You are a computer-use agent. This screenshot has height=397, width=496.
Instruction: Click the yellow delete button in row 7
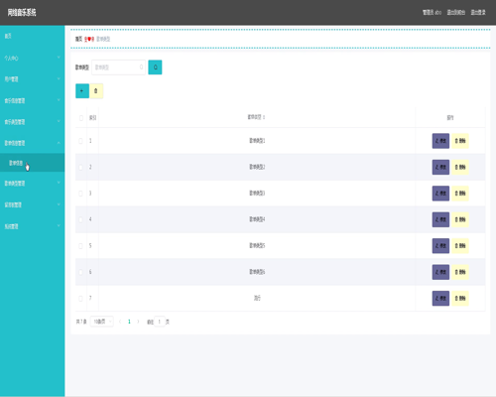coord(460,299)
